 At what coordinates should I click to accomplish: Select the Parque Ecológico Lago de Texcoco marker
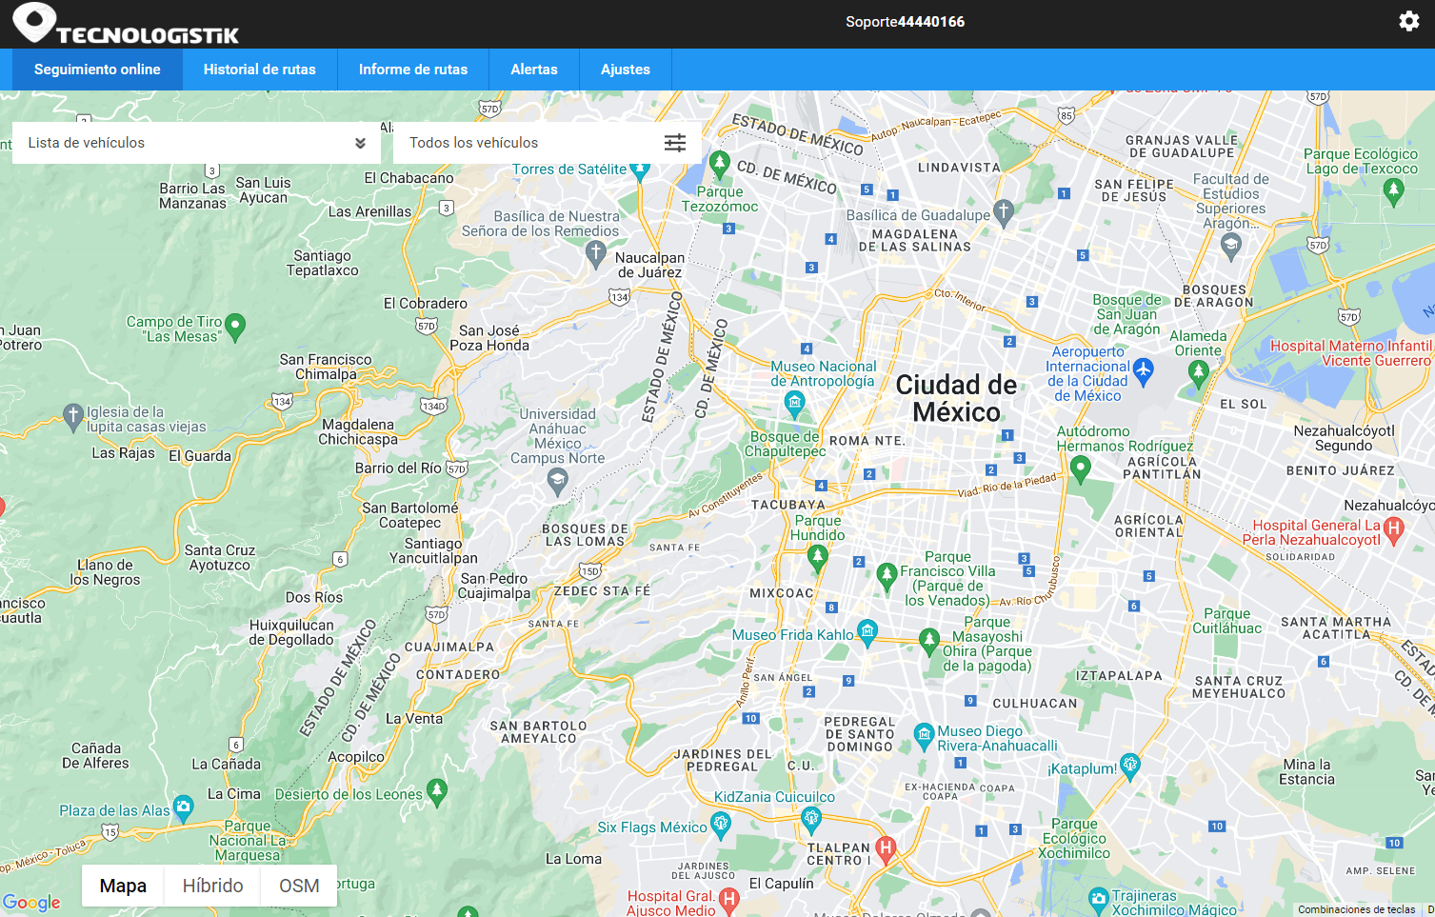pos(1394,191)
